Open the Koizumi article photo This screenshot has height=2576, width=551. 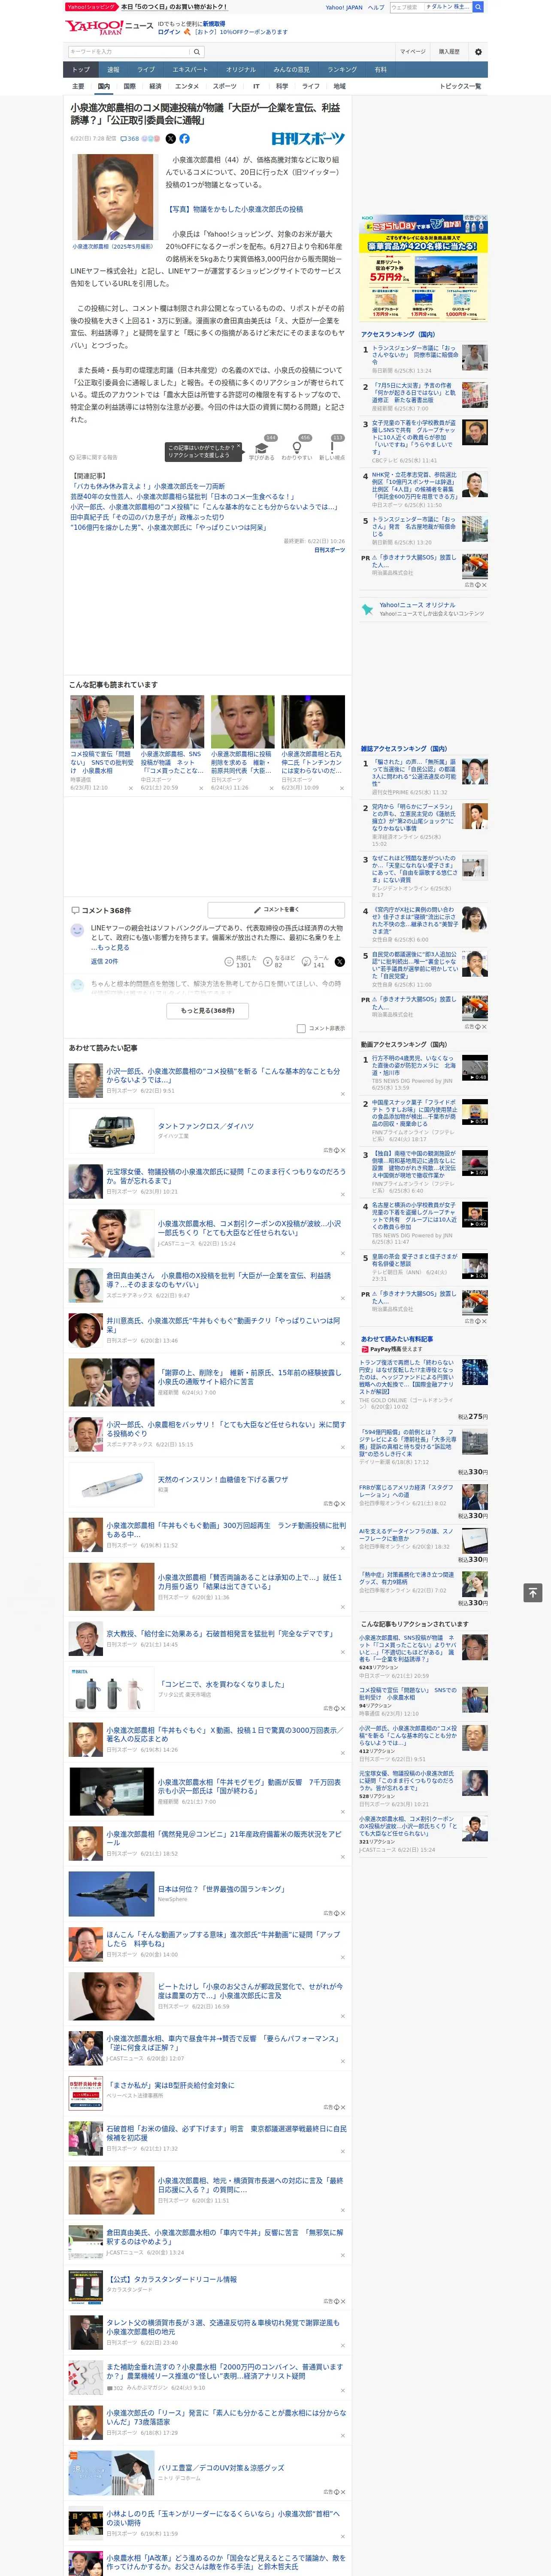tap(116, 197)
